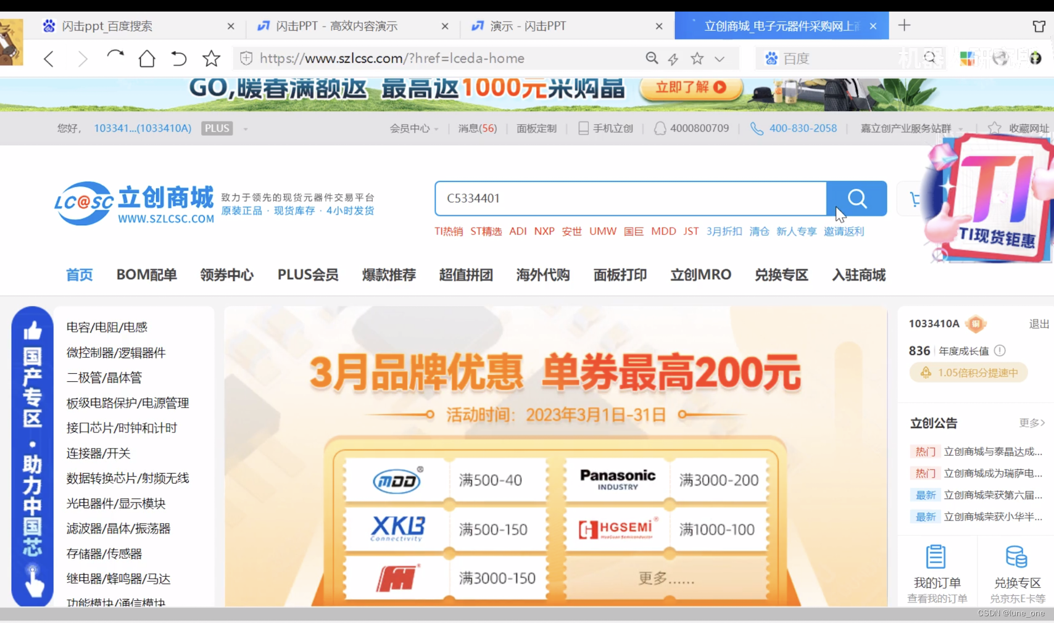Click the XKB 满500-150 coupon
The height and width of the screenshot is (623, 1054).
[x=447, y=529]
